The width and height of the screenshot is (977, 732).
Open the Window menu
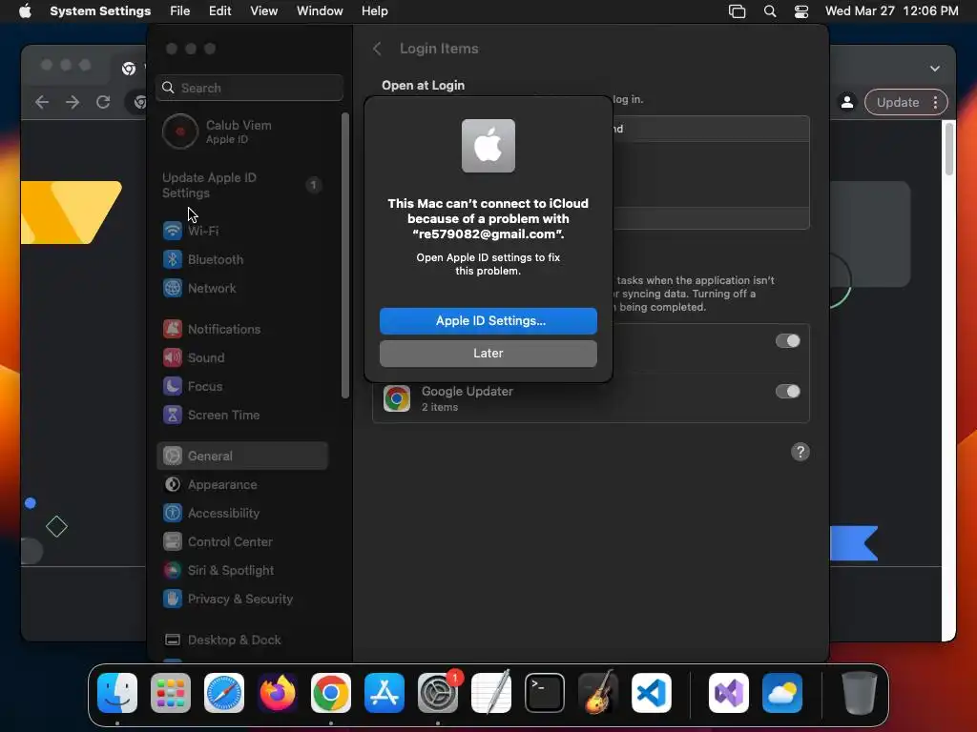320,10
